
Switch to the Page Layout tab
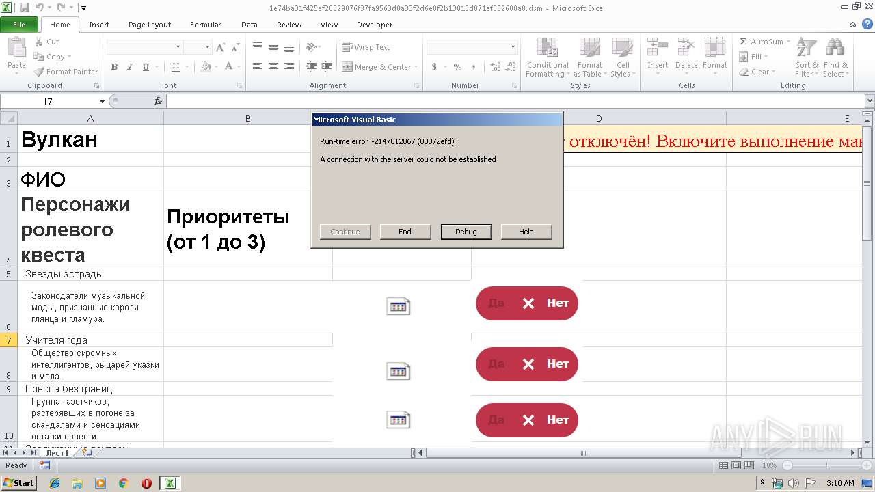tap(150, 25)
